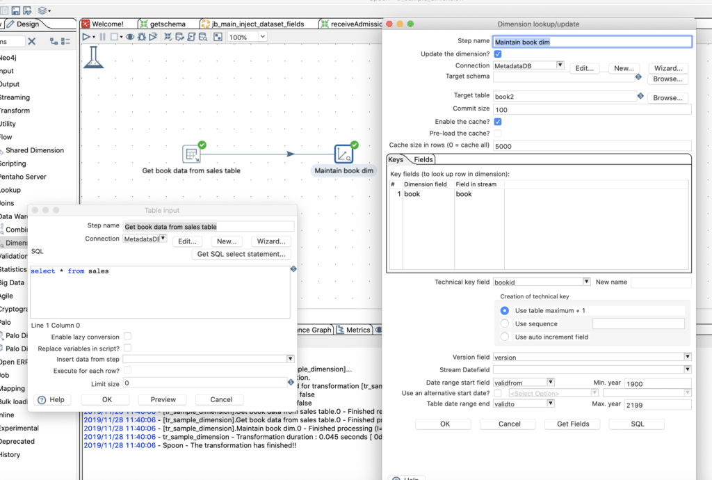The width and height of the screenshot is (712, 480).
Task: Run the transformation using the play icon
Action: click(86, 37)
